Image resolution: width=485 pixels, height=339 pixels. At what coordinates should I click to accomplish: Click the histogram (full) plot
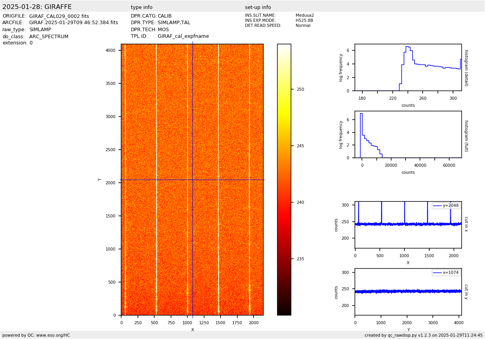click(408, 134)
